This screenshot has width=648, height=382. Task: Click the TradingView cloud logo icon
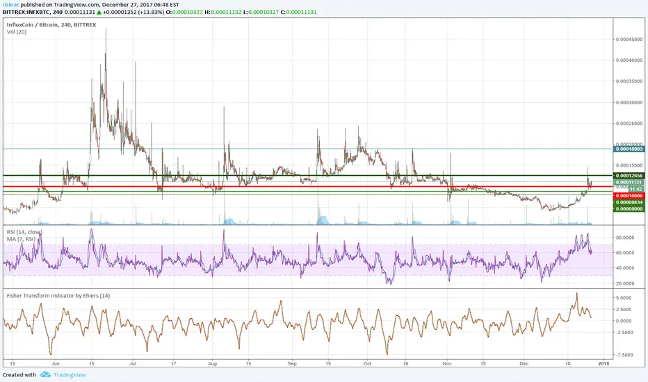(45, 374)
